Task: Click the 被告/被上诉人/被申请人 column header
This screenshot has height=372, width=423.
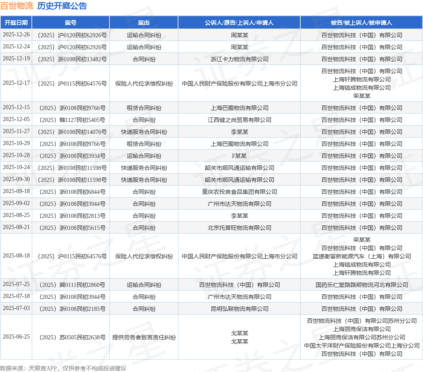Action: pos(361,23)
